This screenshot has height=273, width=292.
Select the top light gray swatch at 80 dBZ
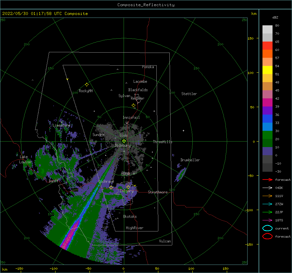[267, 30]
